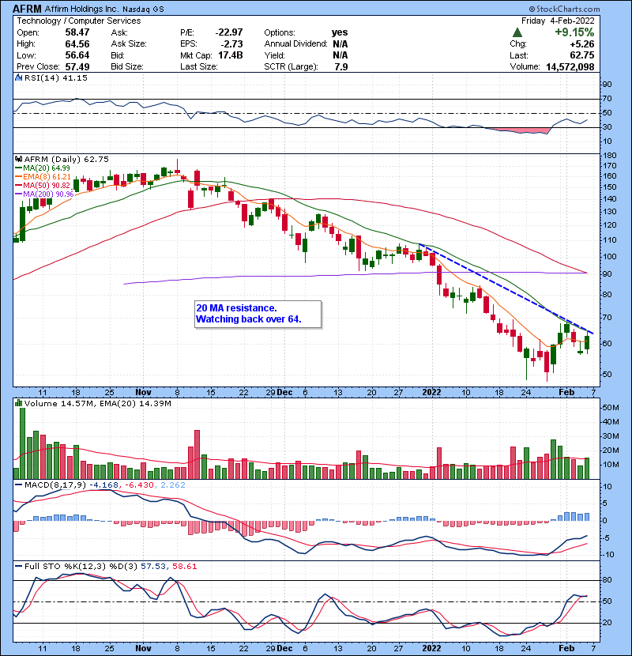
Task: Click the orange EMA(8) legend line marker
Action: [18, 177]
